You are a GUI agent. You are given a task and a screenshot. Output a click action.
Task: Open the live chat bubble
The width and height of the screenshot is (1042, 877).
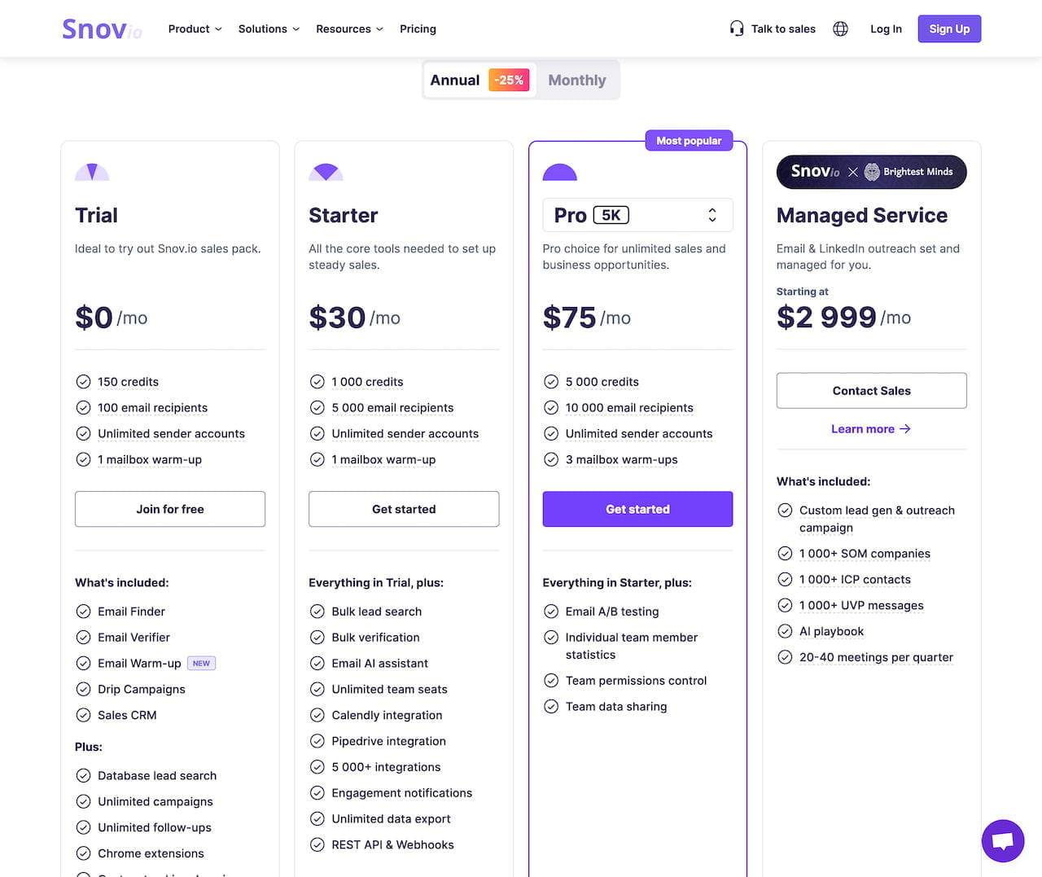click(1002, 840)
